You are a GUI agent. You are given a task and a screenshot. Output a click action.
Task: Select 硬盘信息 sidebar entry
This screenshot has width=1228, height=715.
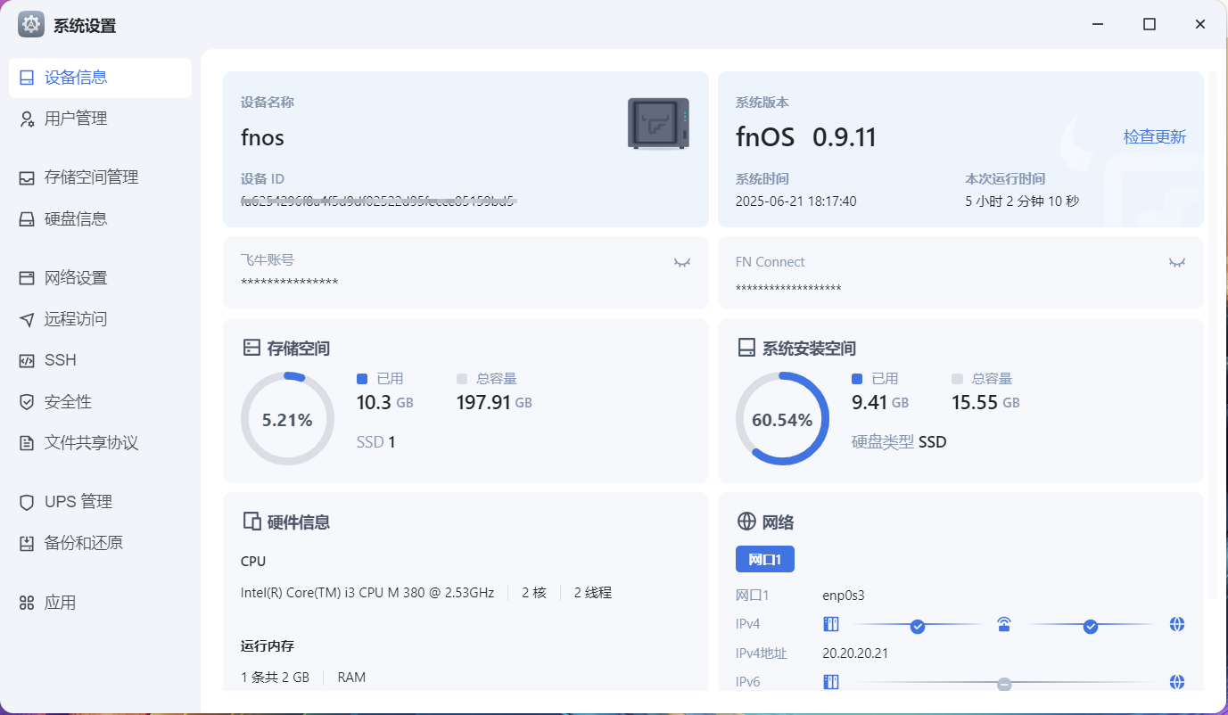coord(100,218)
